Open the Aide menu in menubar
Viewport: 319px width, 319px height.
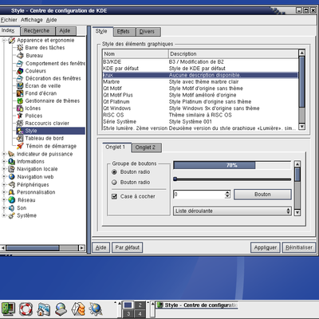(51, 20)
